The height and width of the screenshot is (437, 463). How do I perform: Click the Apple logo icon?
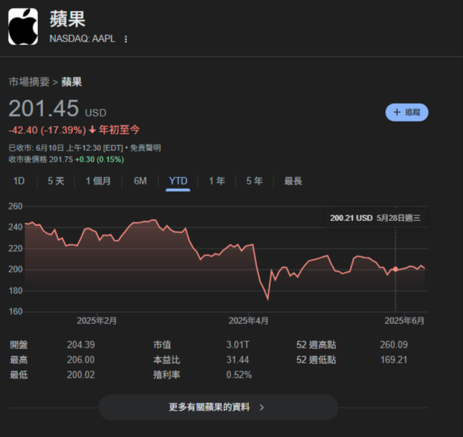point(23,26)
